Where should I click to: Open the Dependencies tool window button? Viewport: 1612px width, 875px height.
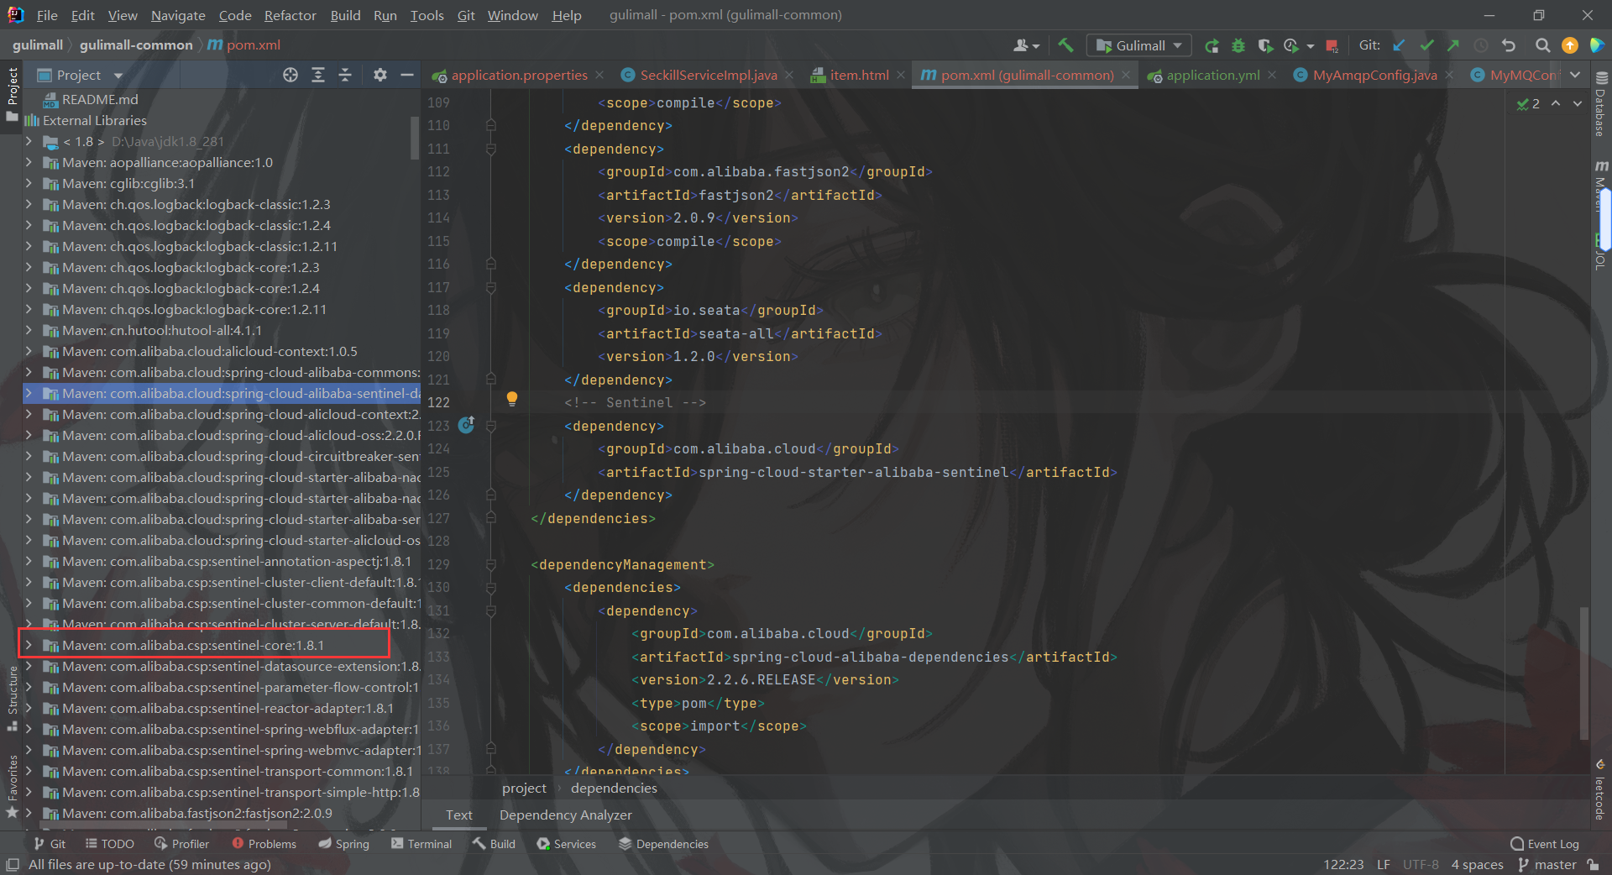[663, 844]
